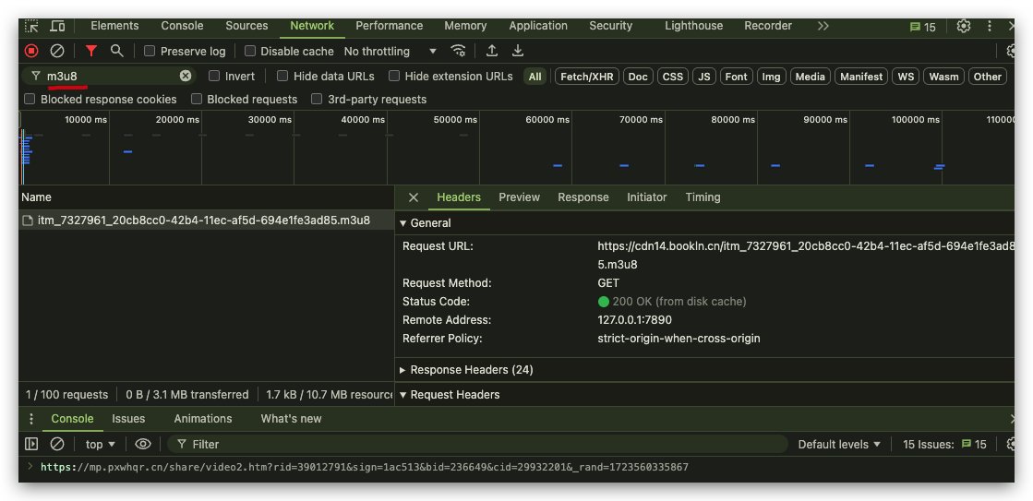Screen dimensions: 1033x501
Task: Select the All request type filter
Action: (x=535, y=77)
